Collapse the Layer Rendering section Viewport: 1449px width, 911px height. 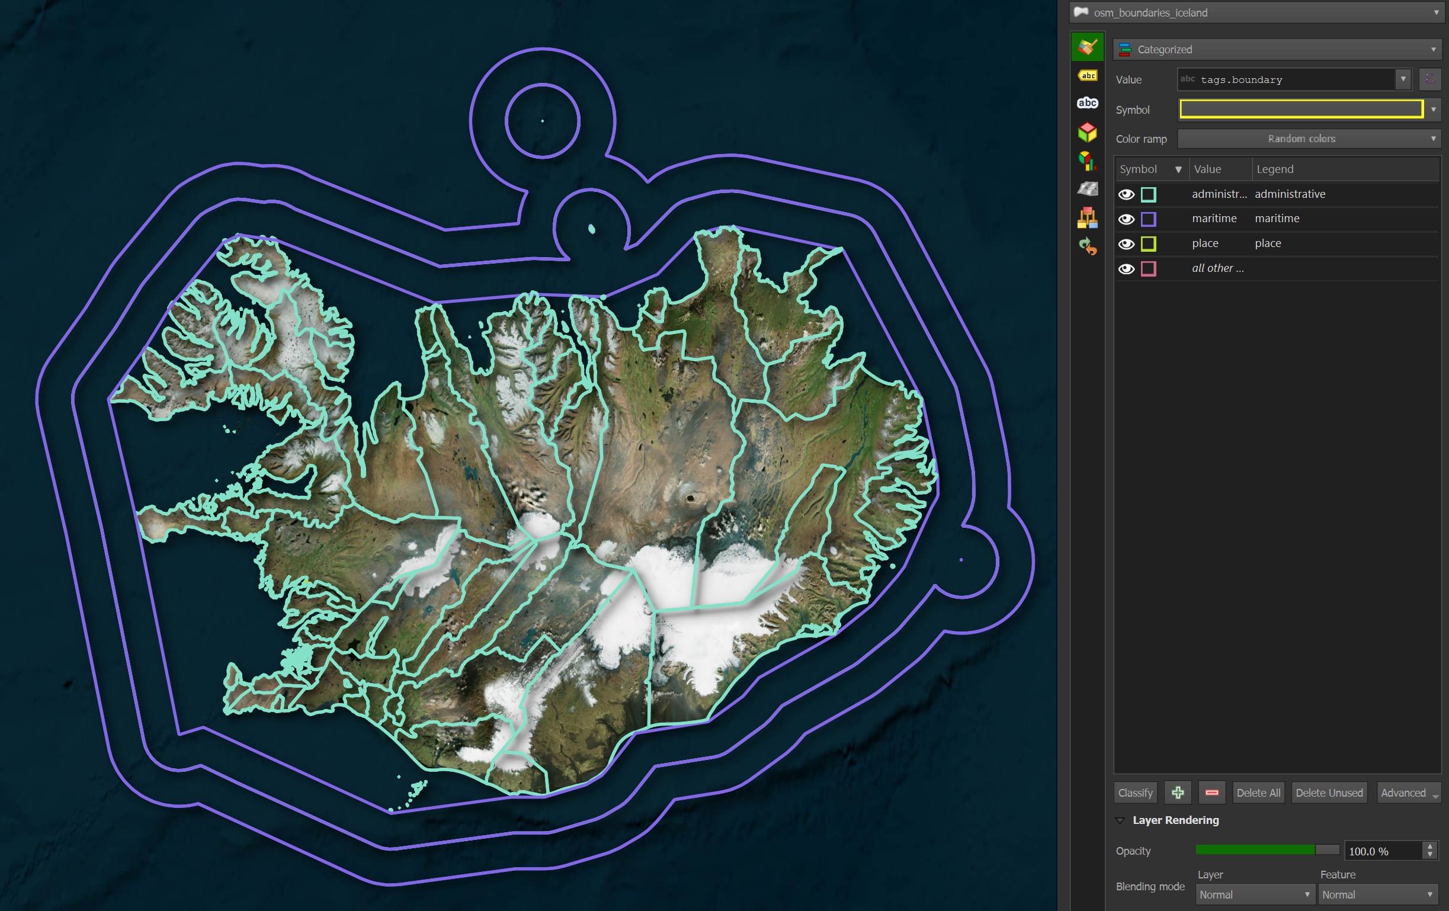pyautogui.click(x=1120, y=820)
